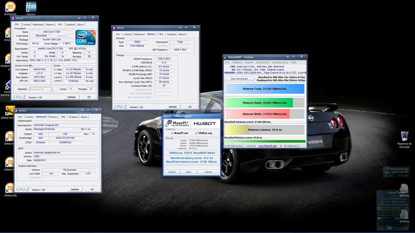Open the Comparisons menu in MaxxMEM²
The width and height of the screenshot is (415, 233).
280,62
